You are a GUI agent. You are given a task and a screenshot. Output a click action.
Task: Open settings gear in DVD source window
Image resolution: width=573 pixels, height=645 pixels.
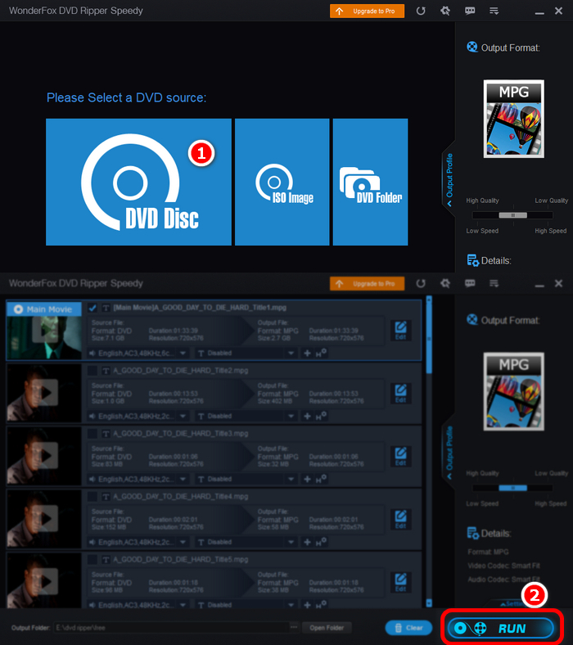tap(445, 11)
